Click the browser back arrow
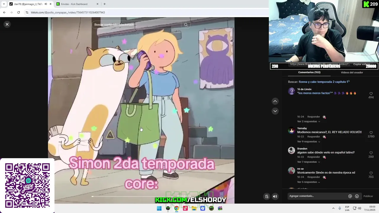The width and height of the screenshot is (379, 213). [x=4, y=12]
